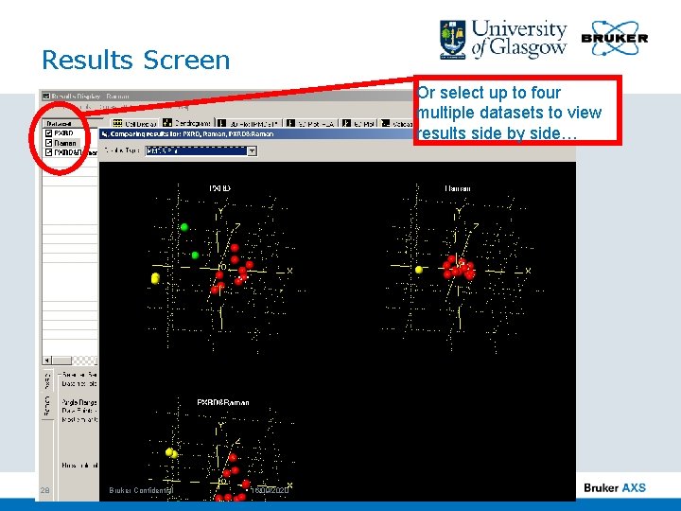The width and height of the screenshot is (681, 511).
Task: Open the display type dropdown arrow
Action: click(x=252, y=150)
